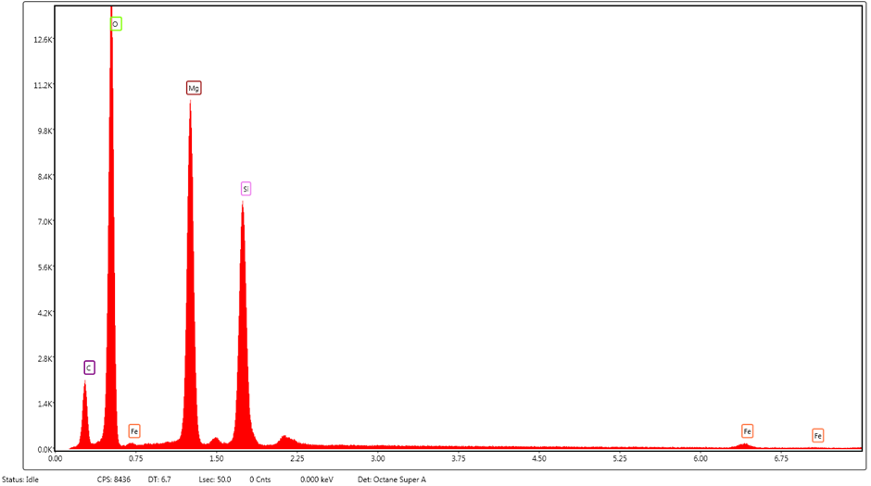
Task: Click the tall oxygen peak in spectrum
Action: pos(111,231)
